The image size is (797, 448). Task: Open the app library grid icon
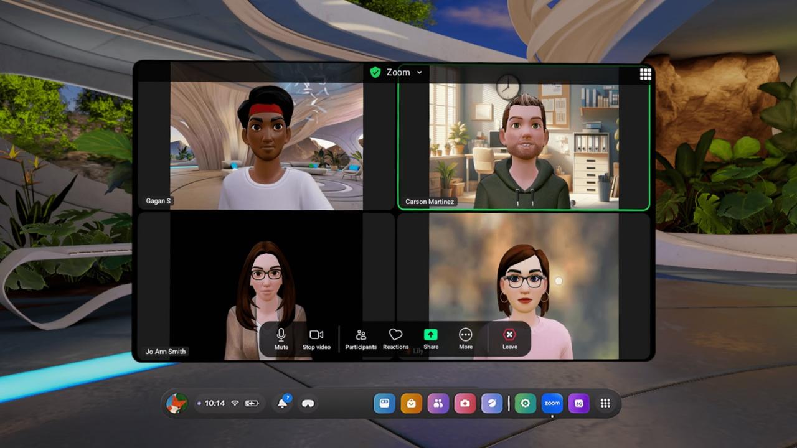[x=605, y=403]
